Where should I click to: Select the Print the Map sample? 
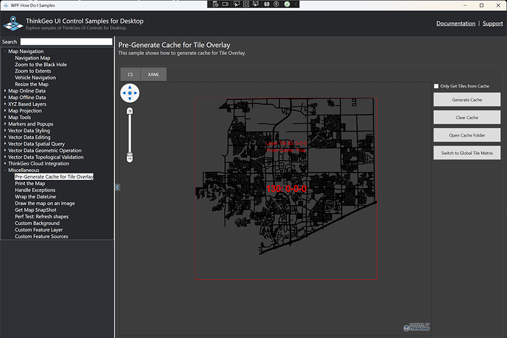[29, 184]
